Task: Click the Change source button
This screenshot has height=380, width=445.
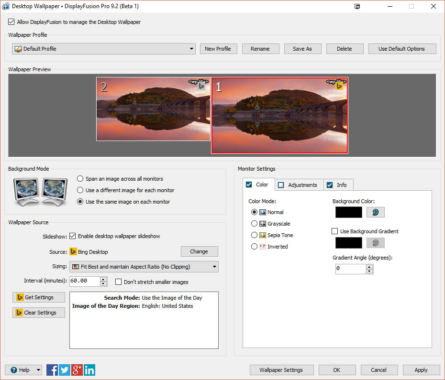Action: coord(199,251)
